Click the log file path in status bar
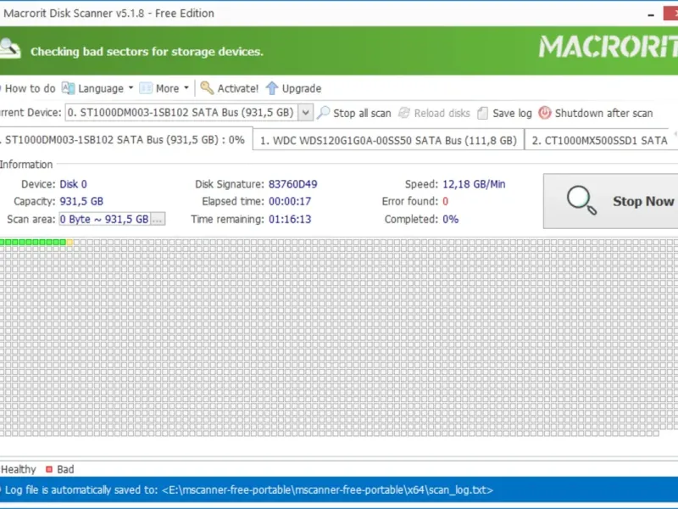This screenshot has height=509, width=678. point(327,490)
